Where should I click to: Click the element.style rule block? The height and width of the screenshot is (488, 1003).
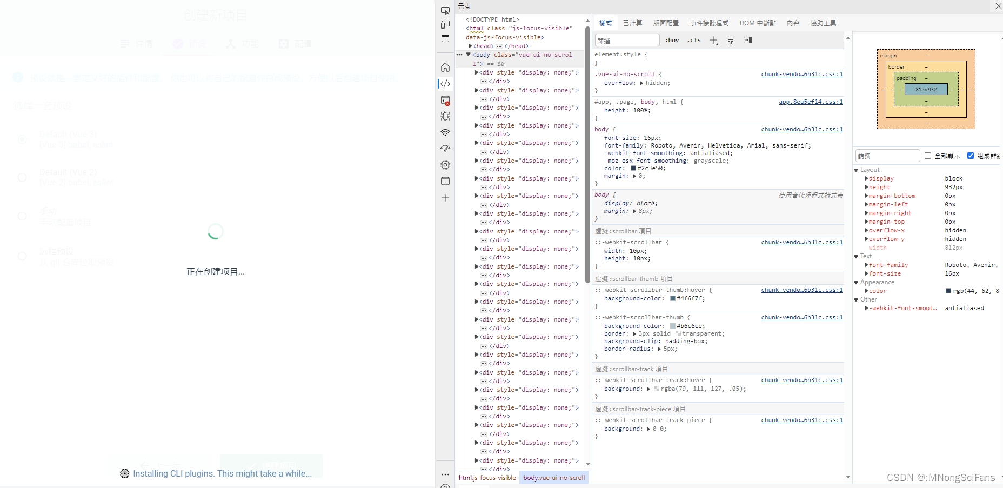tap(718, 58)
